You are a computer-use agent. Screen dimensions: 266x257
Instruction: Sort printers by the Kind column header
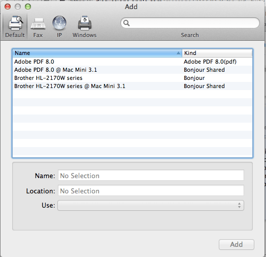pyautogui.click(x=217, y=53)
